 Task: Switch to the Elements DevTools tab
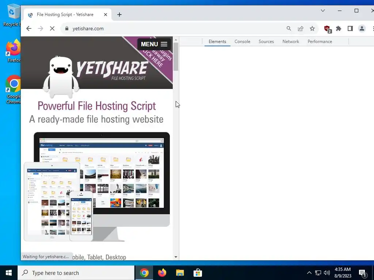217,42
